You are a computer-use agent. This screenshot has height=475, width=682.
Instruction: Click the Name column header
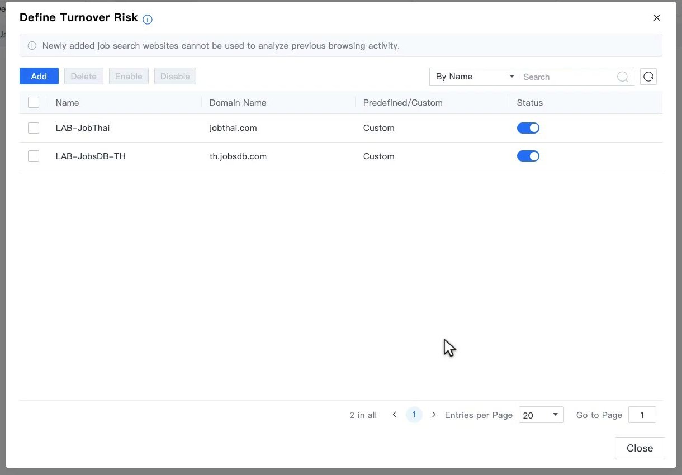(x=67, y=103)
